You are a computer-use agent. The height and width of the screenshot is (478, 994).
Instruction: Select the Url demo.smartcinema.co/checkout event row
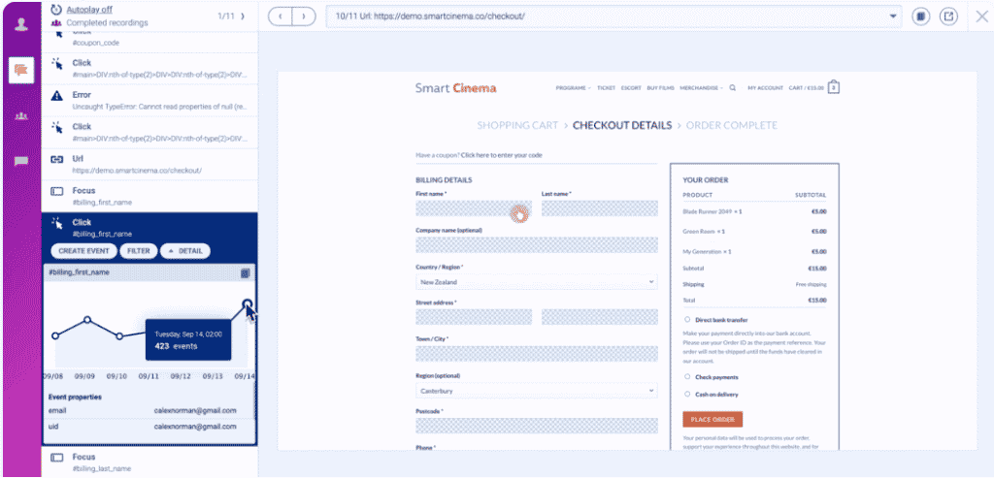pos(149,165)
